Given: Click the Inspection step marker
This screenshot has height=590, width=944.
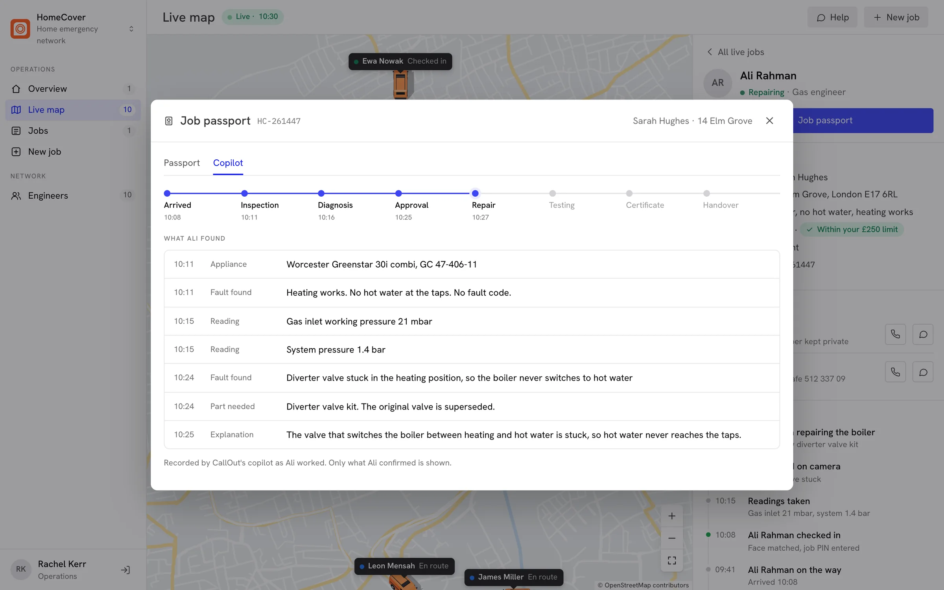Looking at the screenshot, I should click(x=244, y=193).
